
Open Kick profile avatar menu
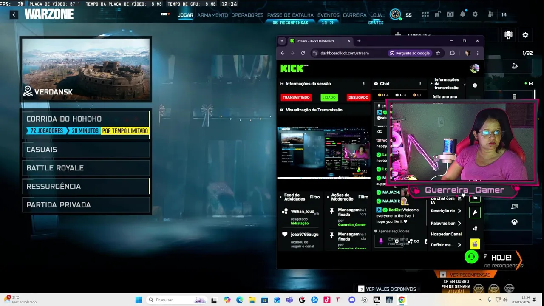point(475,68)
